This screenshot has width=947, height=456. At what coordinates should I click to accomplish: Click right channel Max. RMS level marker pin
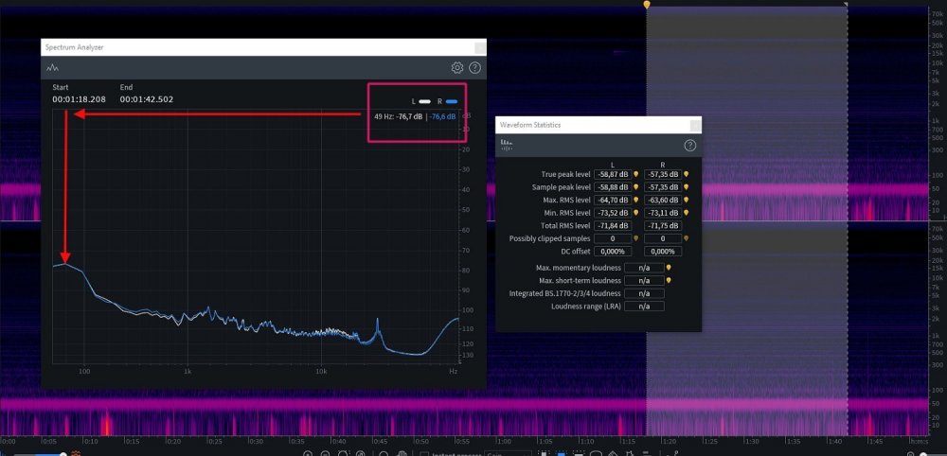tap(686, 200)
